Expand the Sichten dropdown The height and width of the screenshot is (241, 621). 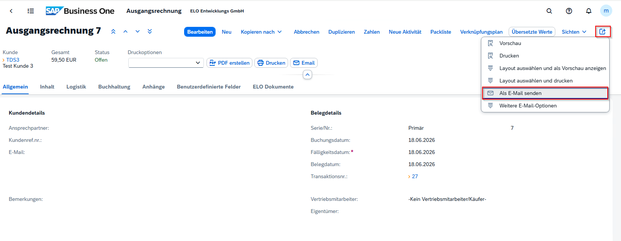pos(574,32)
